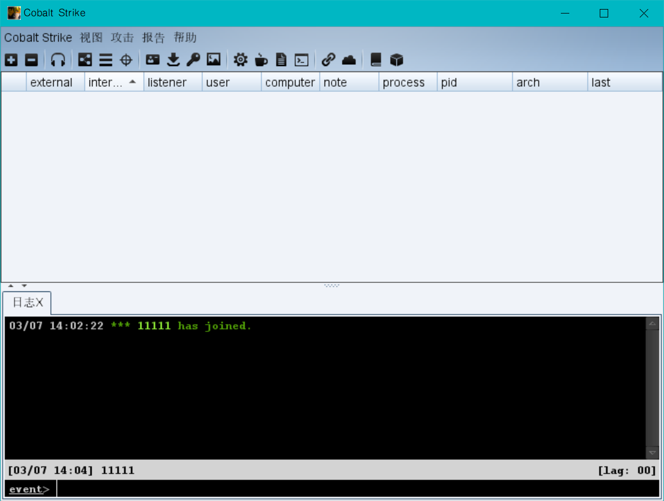Sort by the inter... column header
Screen dimensions: 664x501
[114, 82]
